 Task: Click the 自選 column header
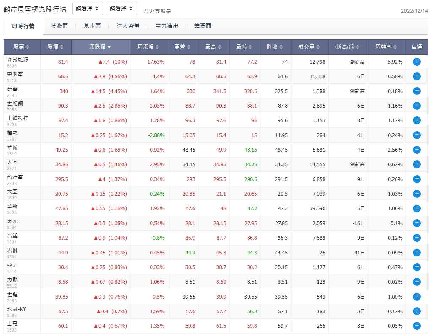click(x=417, y=47)
